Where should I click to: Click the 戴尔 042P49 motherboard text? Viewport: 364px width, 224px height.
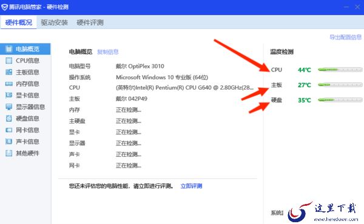132,99
